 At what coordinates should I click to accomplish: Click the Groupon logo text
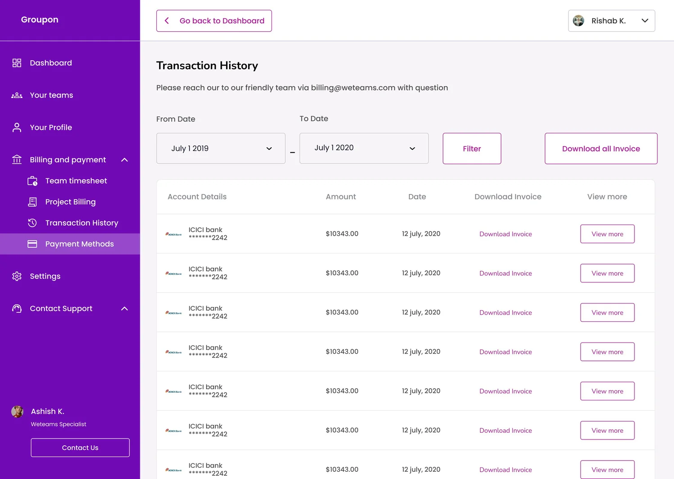(x=40, y=20)
